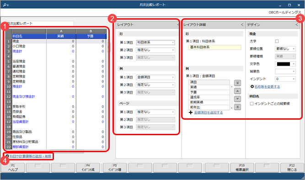The image size is (305, 180).
Task: Select 基本科目体系 field in layout details
Action: pos(215,47)
